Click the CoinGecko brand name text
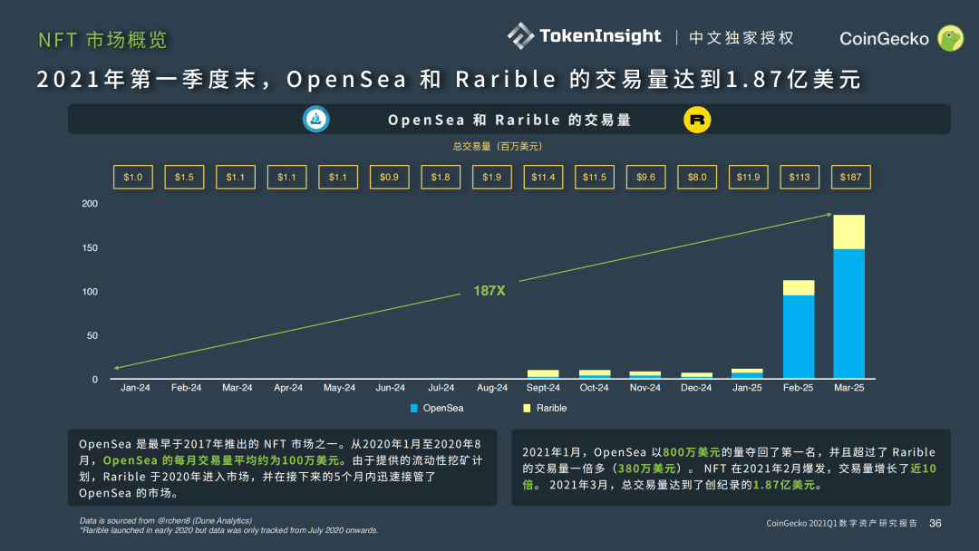 (x=884, y=39)
